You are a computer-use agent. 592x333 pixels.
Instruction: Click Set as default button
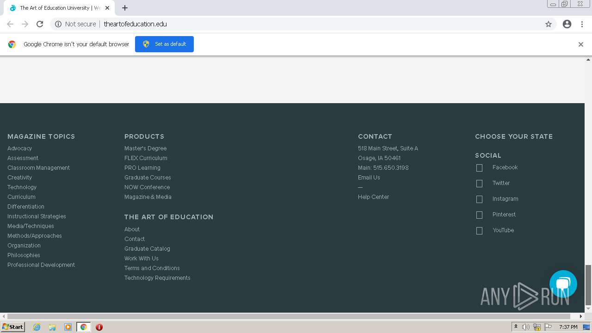point(164,44)
